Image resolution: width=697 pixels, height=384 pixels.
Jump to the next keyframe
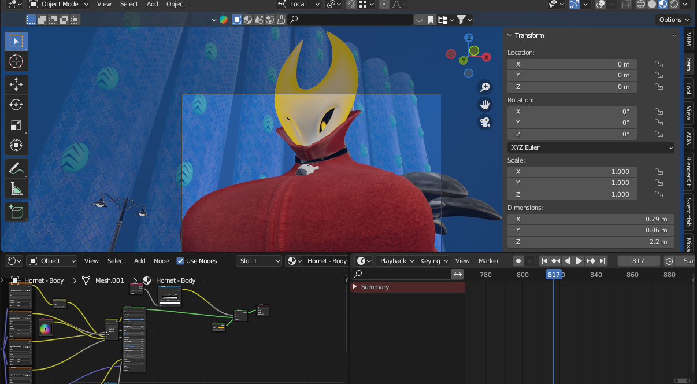591,261
